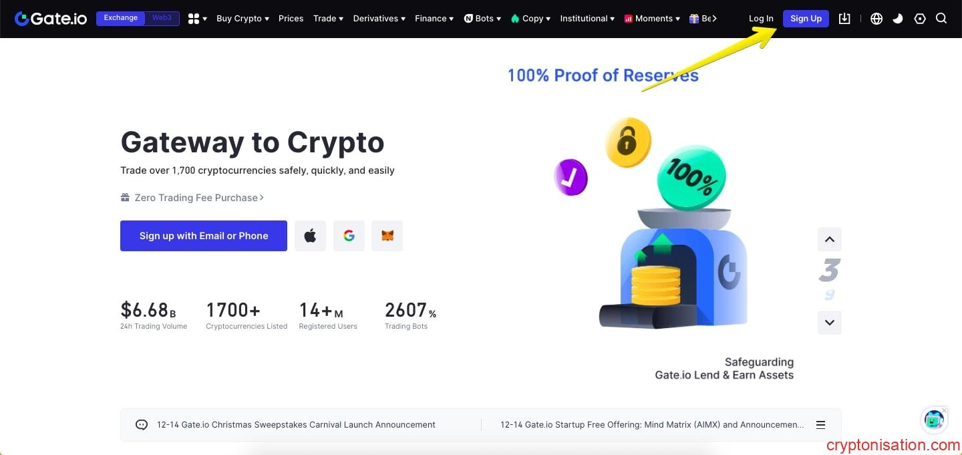Open the Finance dropdown
Image resolution: width=962 pixels, height=455 pixels.
[x=434, y=19]
